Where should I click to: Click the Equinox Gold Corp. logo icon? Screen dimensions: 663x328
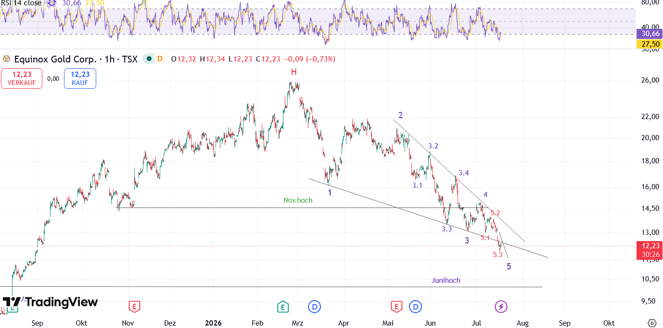tap(6, 59)
